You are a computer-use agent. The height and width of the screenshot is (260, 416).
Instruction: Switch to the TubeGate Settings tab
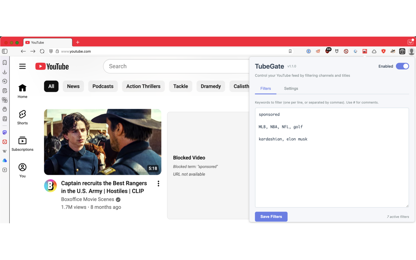click(x=291, y=88)
